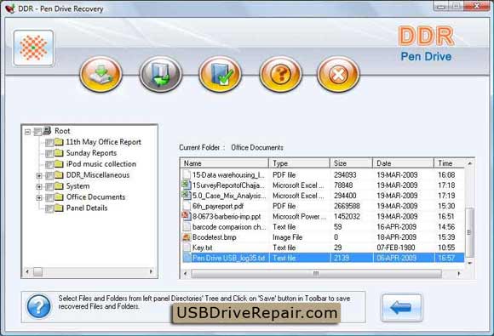Expand the DDR_Miscellaneous folder node

pos(39,175)
